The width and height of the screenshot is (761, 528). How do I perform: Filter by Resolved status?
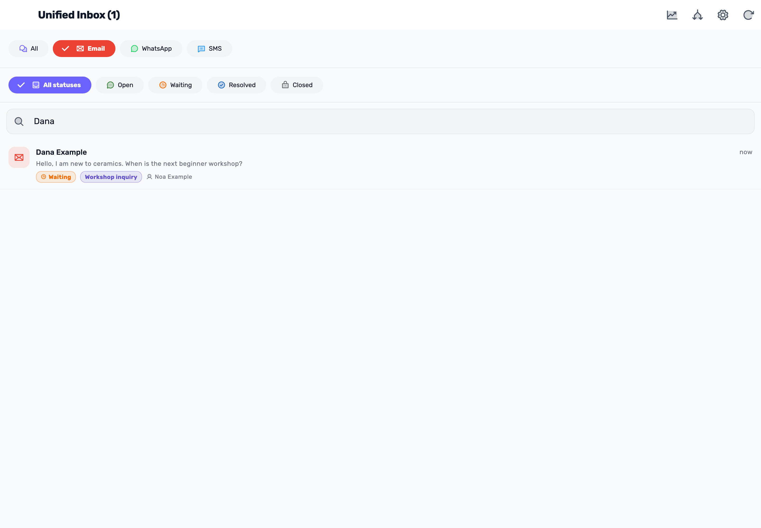(x=236, y=85)
